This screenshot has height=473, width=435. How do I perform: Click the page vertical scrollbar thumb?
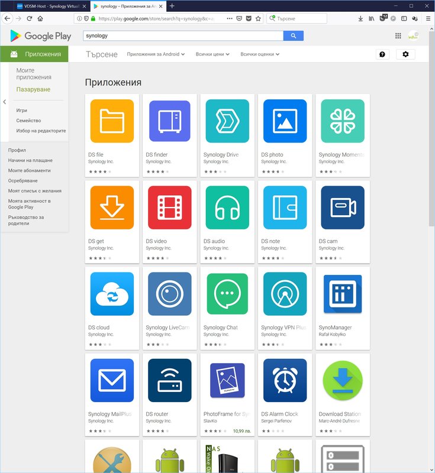click(x=431, y=128)
